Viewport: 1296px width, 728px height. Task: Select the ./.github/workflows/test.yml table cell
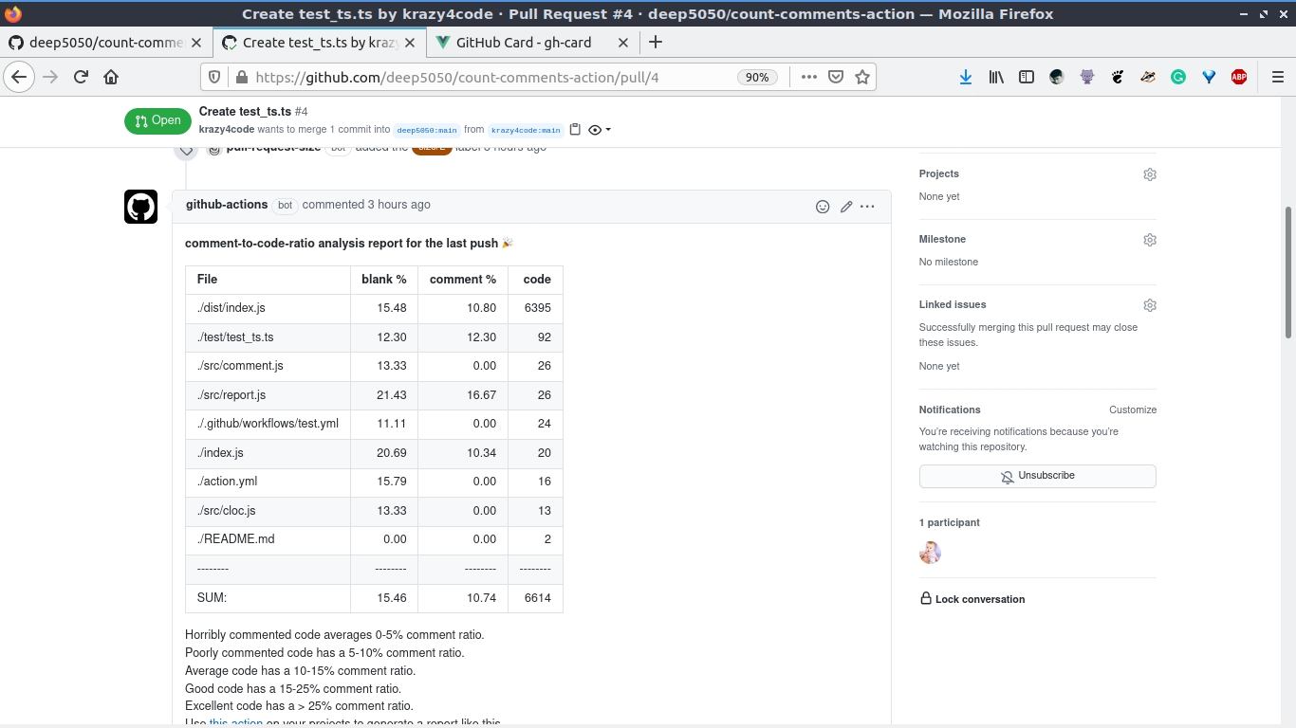tap(268, 424)
